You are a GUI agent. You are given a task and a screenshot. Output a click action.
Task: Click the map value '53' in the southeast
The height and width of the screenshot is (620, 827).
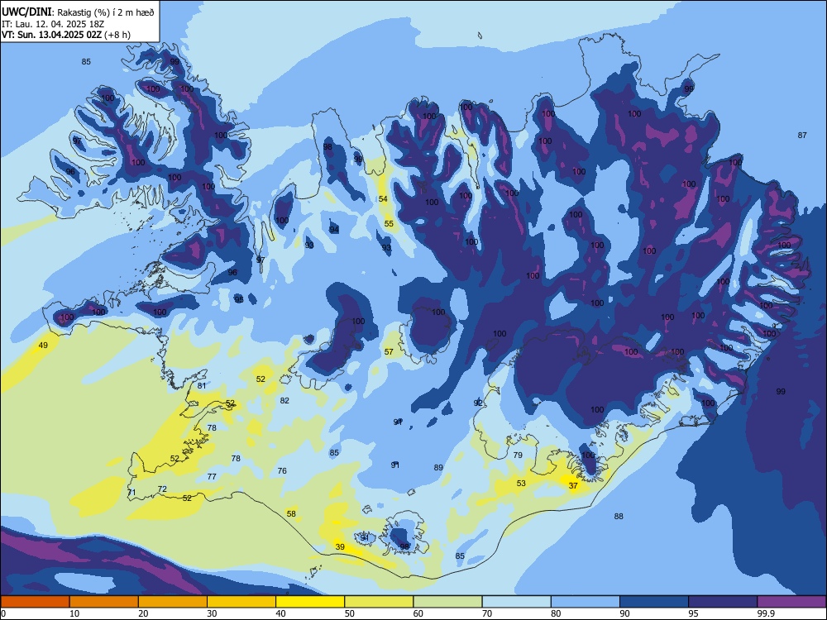click(x=521, y=483)
